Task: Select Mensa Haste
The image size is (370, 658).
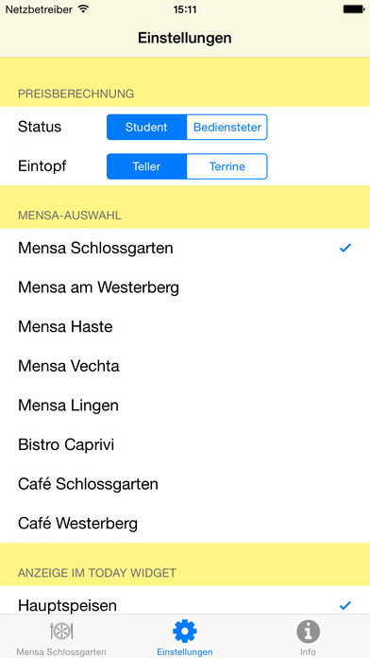Action: 185,326
